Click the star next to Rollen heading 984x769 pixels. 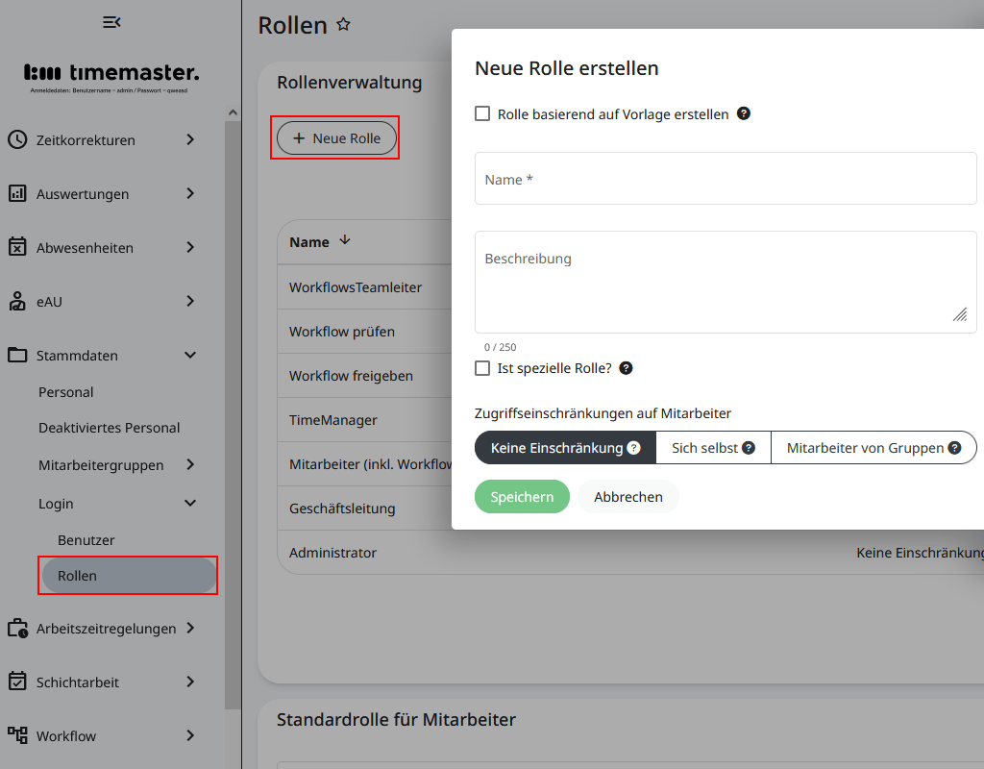tap(342, 25)
